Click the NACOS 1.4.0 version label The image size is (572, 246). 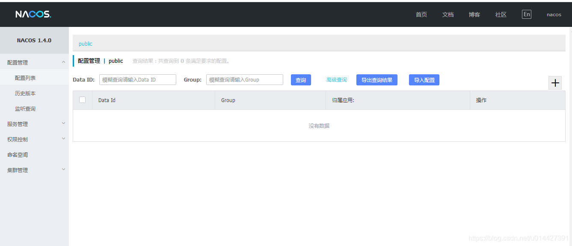click(34, 40)
